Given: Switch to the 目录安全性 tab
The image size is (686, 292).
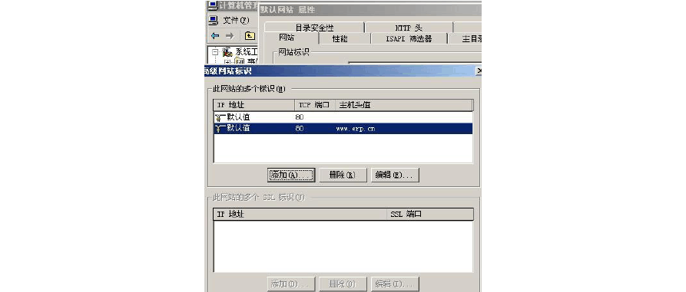Looking at the screenshot, I should [x=314, y=28].
